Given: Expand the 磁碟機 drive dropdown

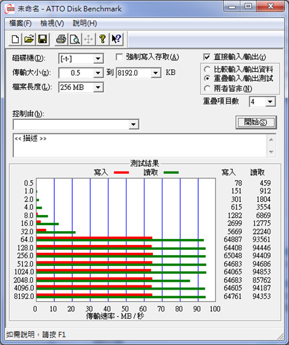Looking at the screenshot, I should coord(98,58).
